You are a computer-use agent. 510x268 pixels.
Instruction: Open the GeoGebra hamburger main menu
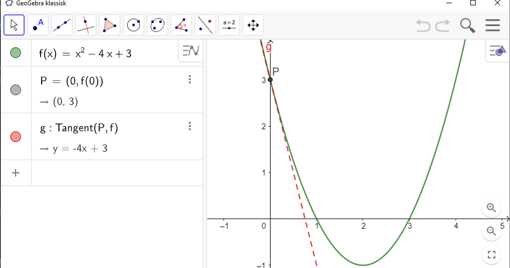point(493,26)
